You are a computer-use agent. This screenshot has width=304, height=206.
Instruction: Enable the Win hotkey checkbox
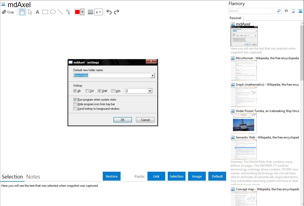[x=113, y=91]
